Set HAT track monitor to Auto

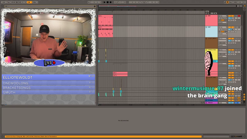pyautogui.click(x=222, y=32)
